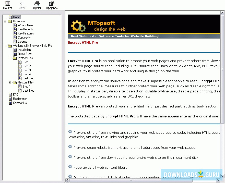Click the page icon beside License
The height and width of the screenshot is (183, 225).
tap(15, 42)
